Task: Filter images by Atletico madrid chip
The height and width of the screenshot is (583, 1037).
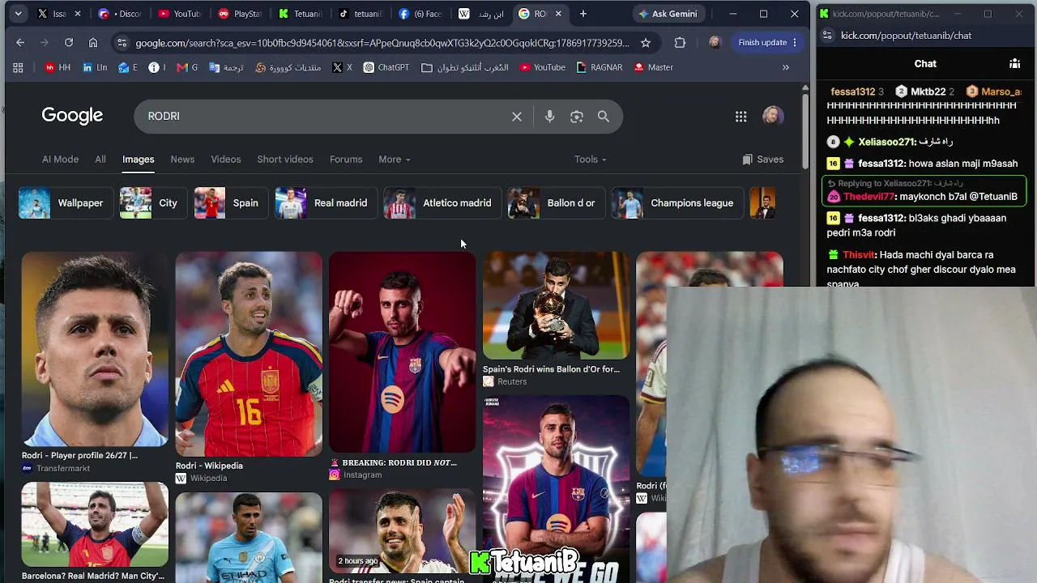Action: click(442, 203)
